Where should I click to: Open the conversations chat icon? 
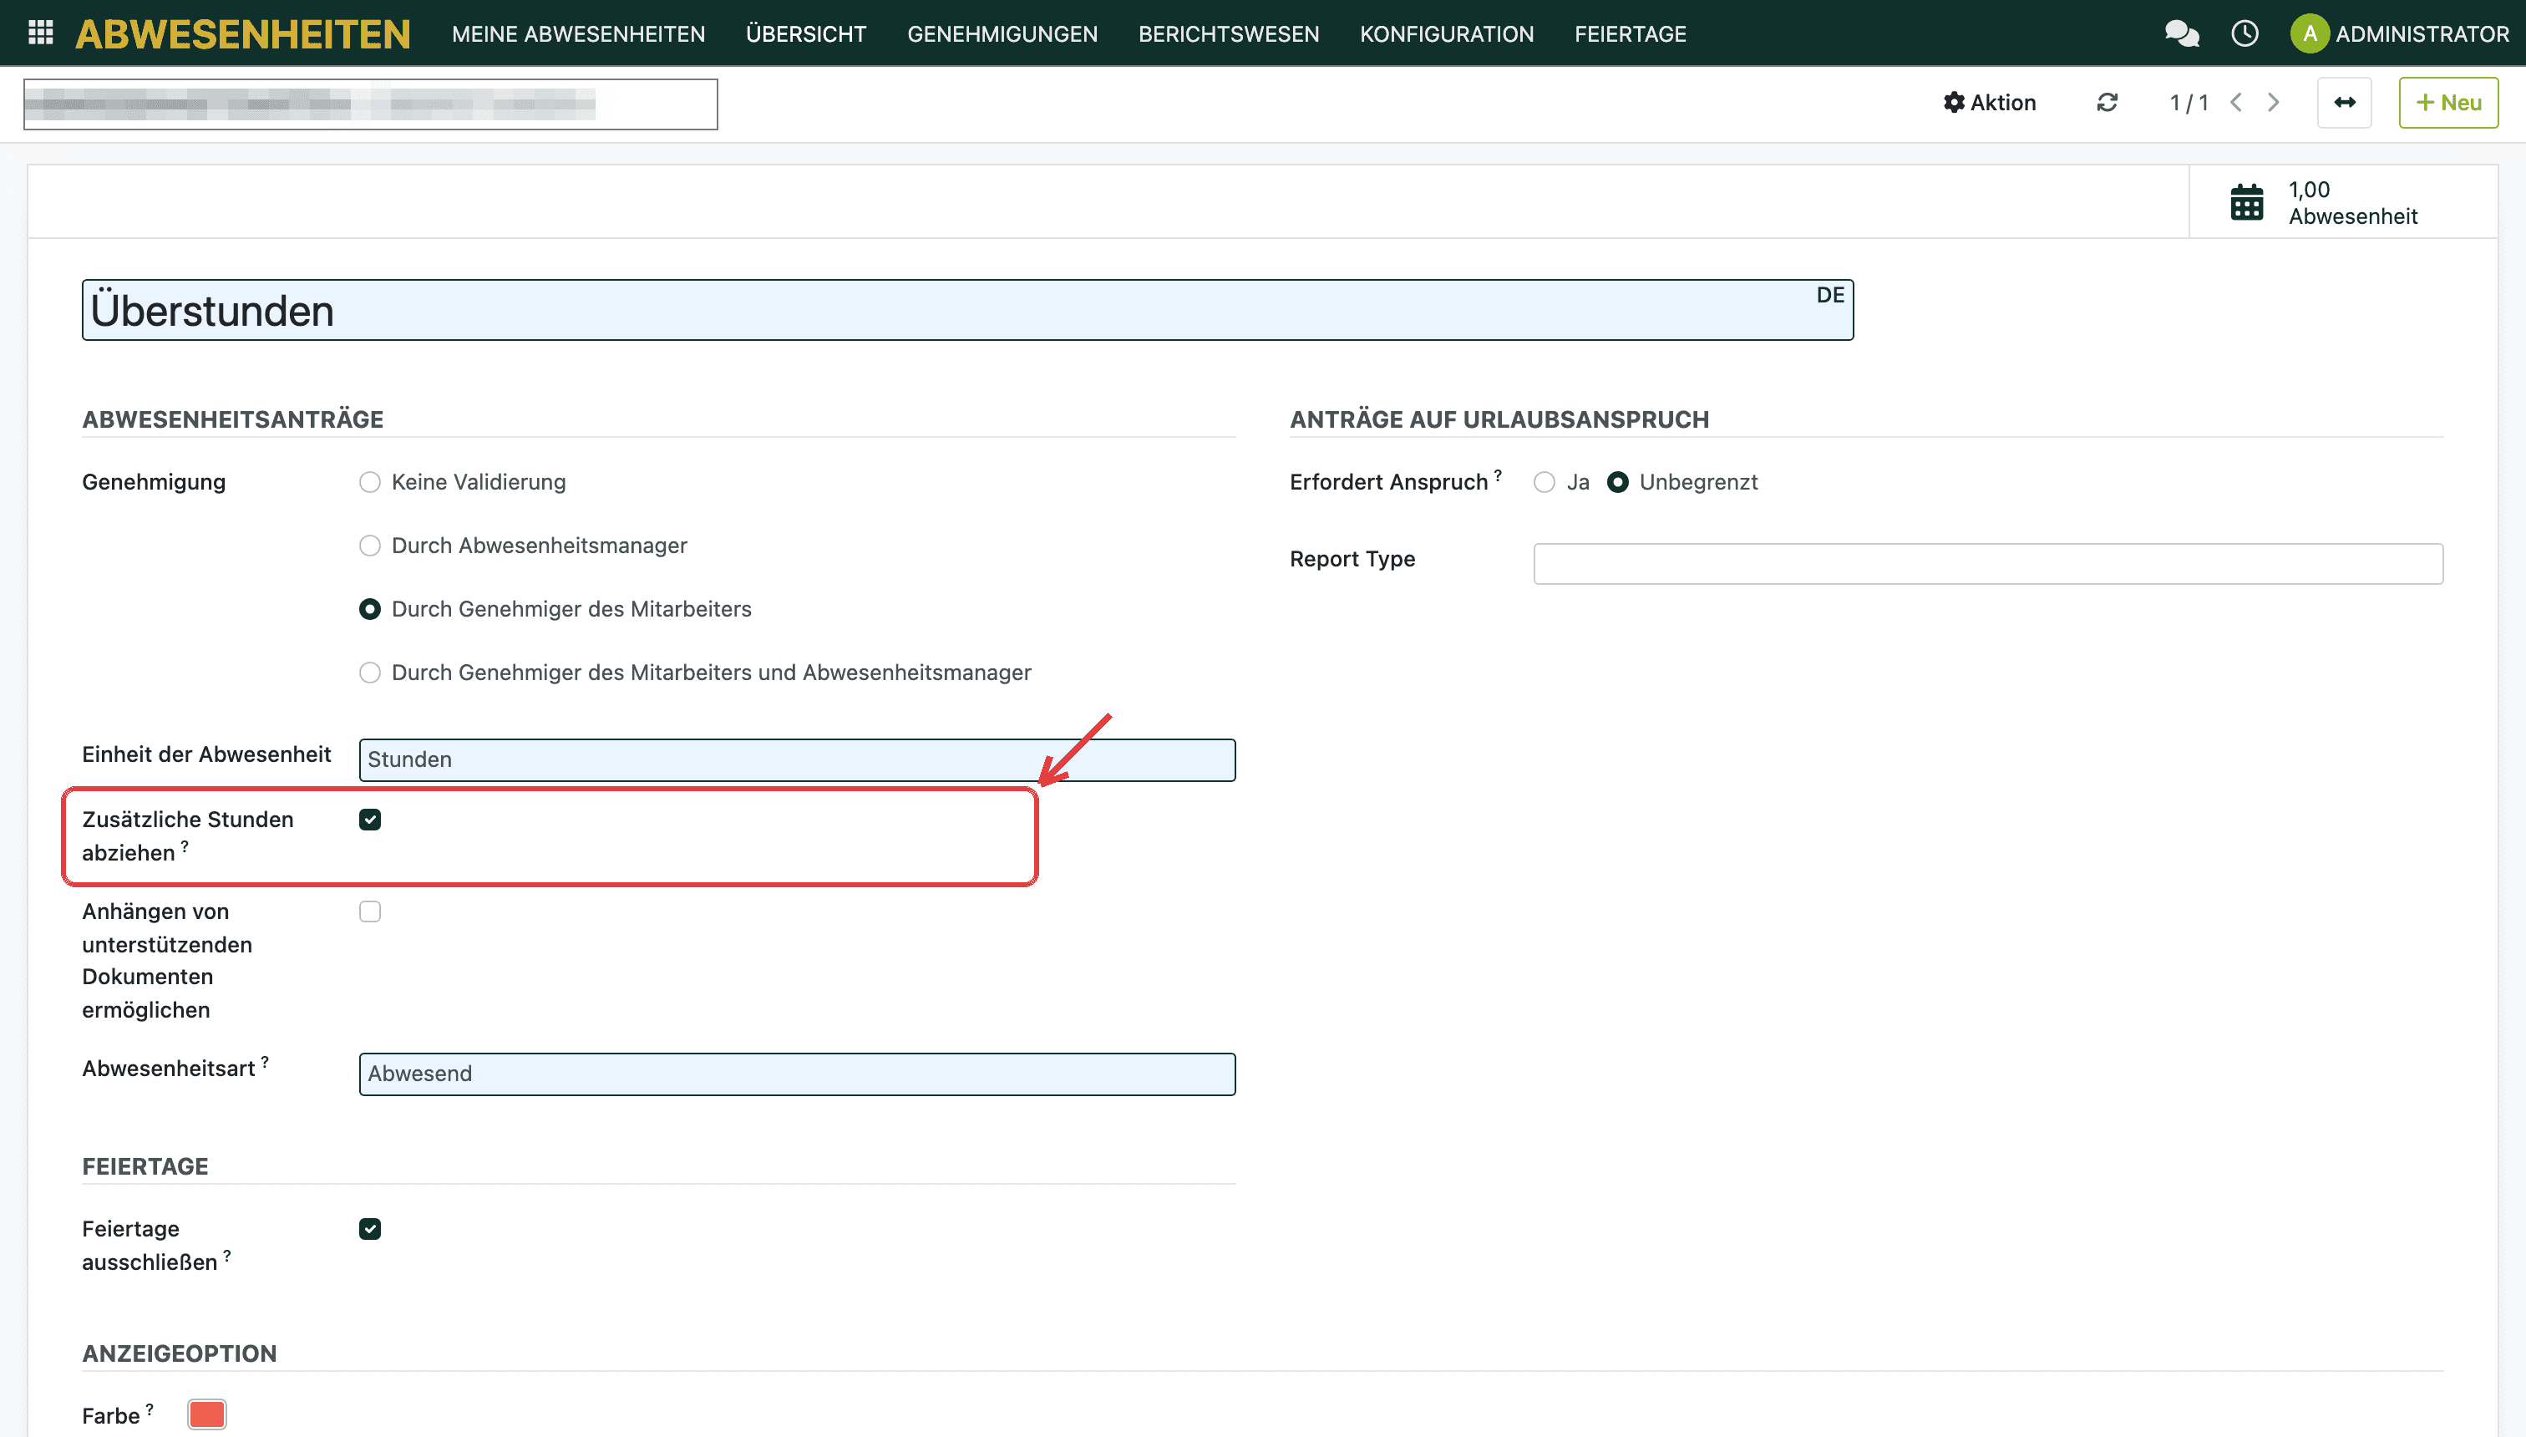tap(2182, 33)
